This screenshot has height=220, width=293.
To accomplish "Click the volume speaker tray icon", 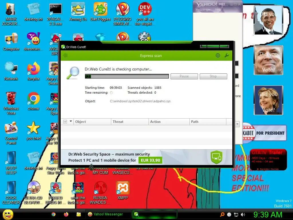I will click(x=243, y=215).
